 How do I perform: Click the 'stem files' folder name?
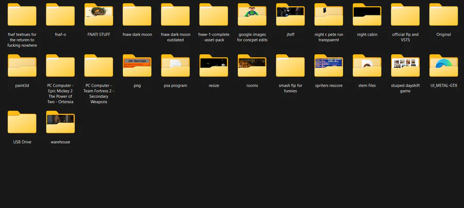click(367, 85)
